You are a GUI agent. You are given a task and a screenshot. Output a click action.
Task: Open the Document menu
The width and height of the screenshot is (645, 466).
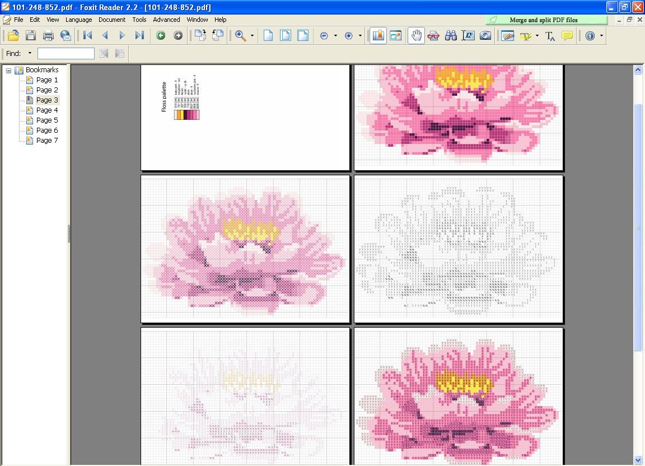(112, 19)
